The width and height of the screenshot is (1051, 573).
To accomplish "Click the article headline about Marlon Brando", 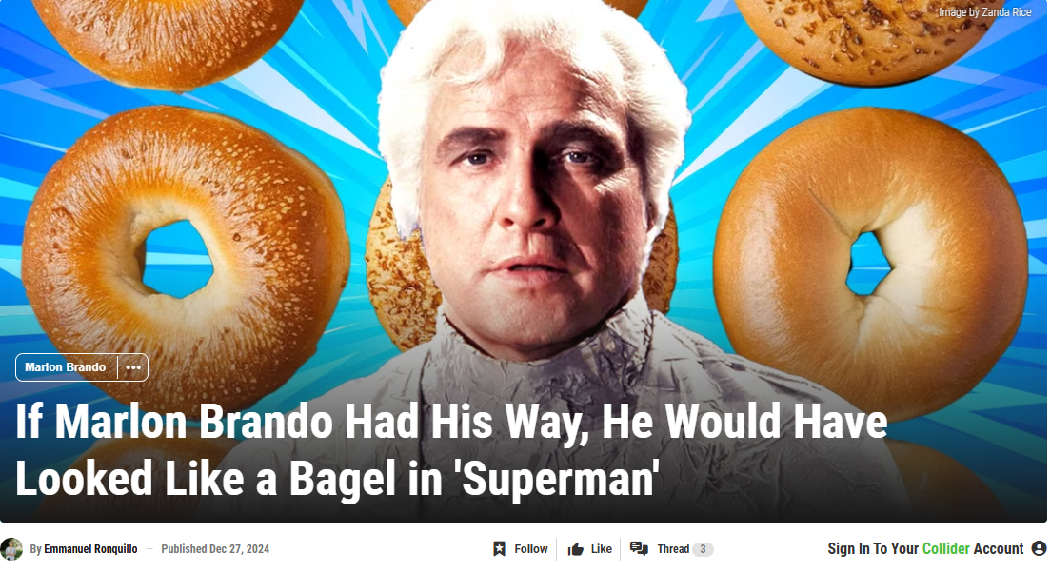I will (451, 449).
